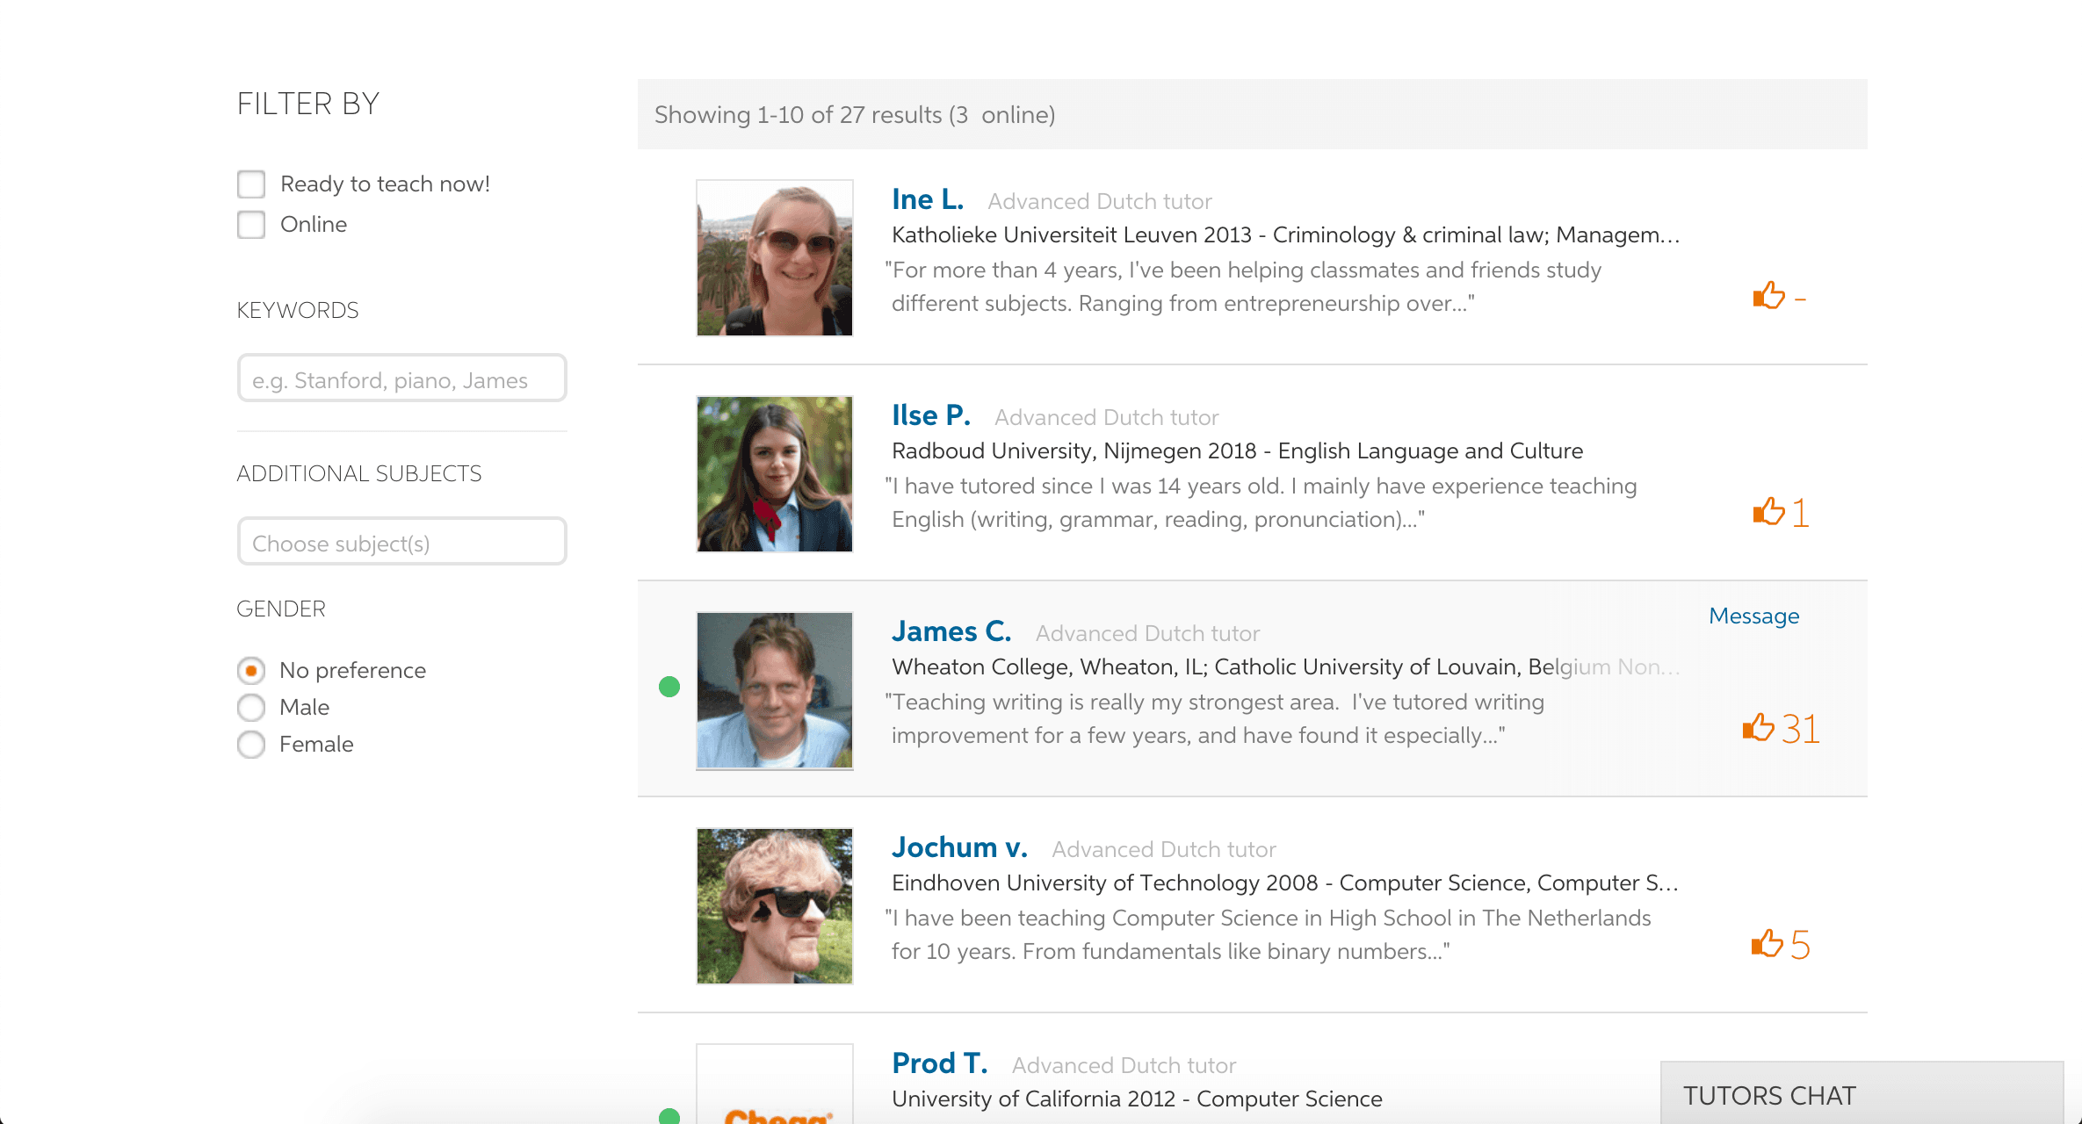The image size is (2082, 1124).
Task: Check the Online filter checkbox
Action: pyautogui.click(x=250, y=224)
